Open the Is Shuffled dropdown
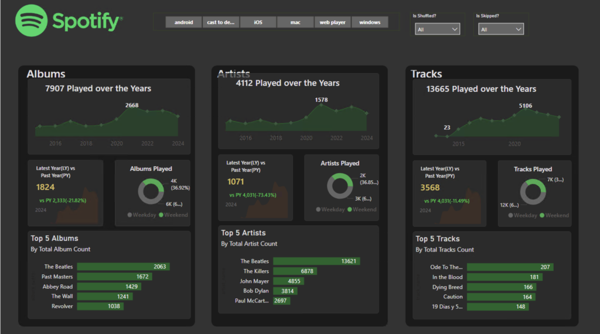The height and width of the screenshot is (334, 600). tap(437, 29)
